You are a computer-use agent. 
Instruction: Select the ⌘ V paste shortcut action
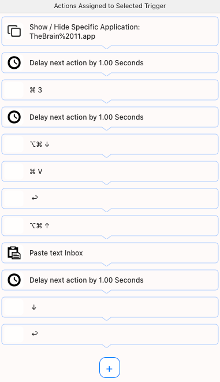pos(110,172)
